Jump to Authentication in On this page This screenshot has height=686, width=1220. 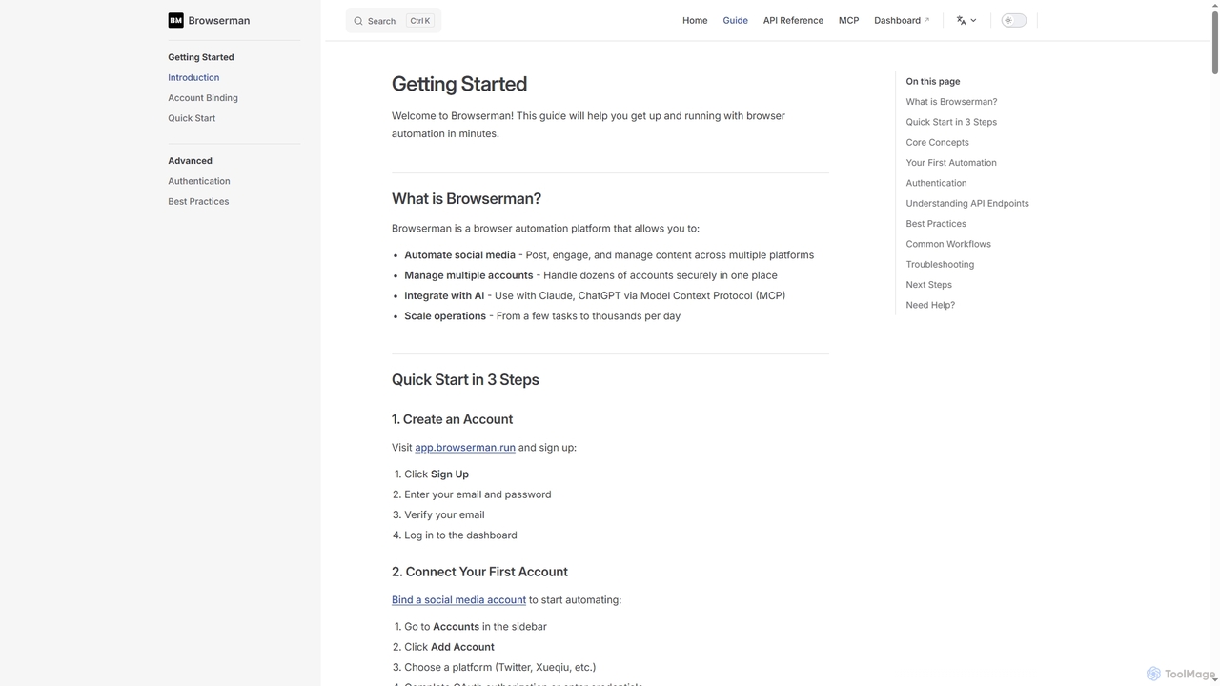tap(936, 183)
